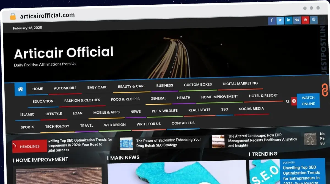Select the Loan category
Viewport: 330px width, 184px height.
78,113
